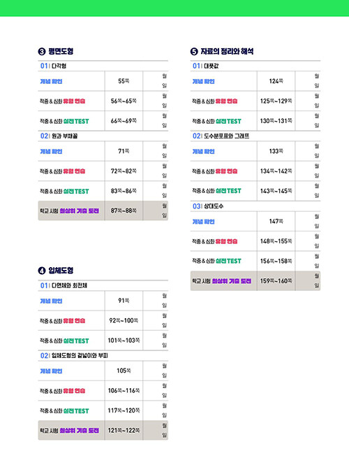Click 실전 TEST label for 101쪽~103쪽

76,341
